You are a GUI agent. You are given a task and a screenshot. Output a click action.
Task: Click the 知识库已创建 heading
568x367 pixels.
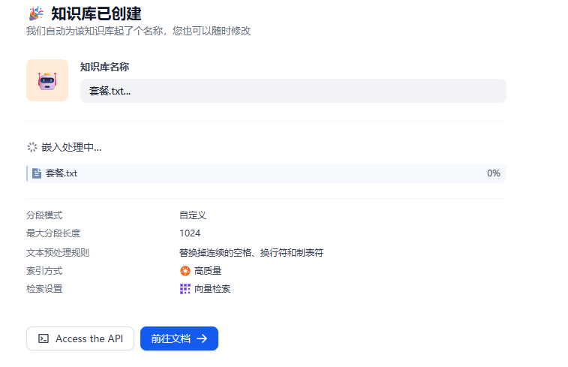point(96,14)
